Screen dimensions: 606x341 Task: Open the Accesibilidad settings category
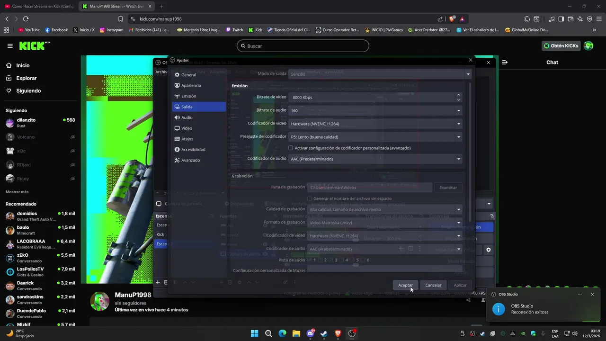pyautogui.click(x=199, y=149)
